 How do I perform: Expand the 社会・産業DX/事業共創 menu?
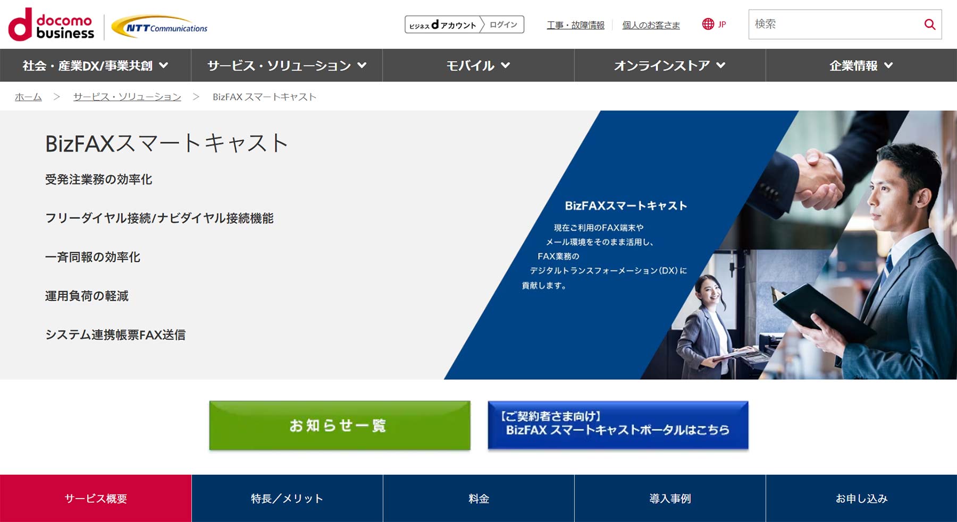pyautogui.click(x=96, y=65)
